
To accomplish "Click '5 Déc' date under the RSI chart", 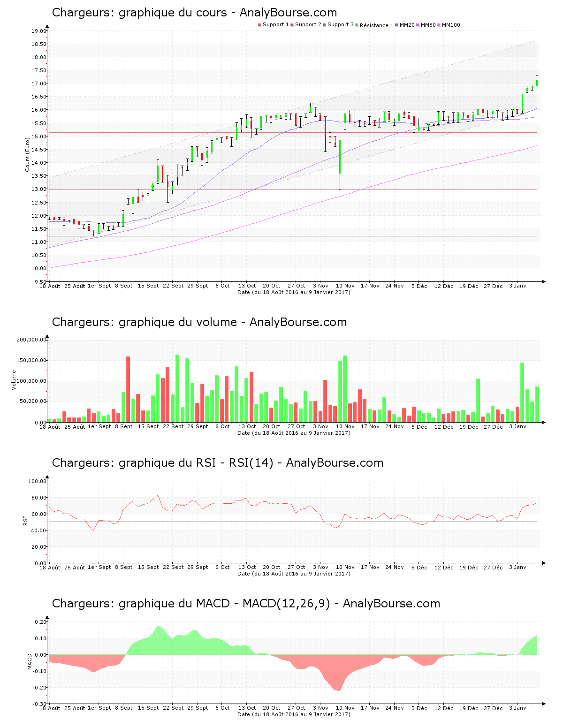I will pos(419,568).
